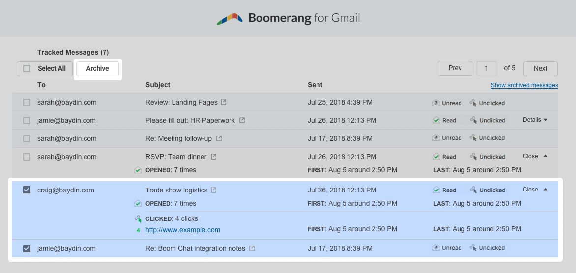Click external link icon beside Re: Meeting follow-up
This screenshot has height=273, width=576.
219,138
